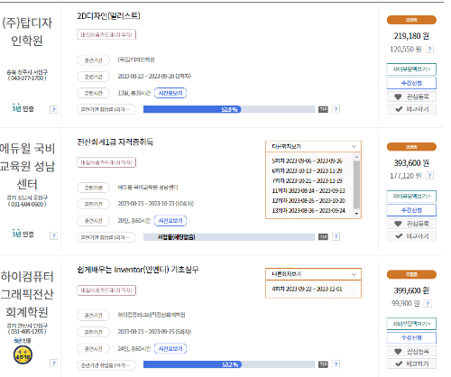The image size is (451, 377).
Task: Click question icon at end of 취업률(해당없음) row
Action: [336, 237]
